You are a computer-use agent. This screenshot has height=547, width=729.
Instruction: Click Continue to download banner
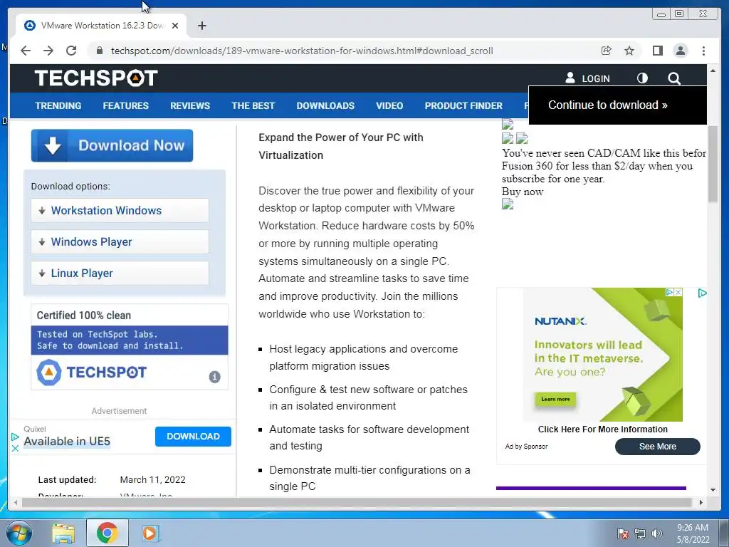617,105
